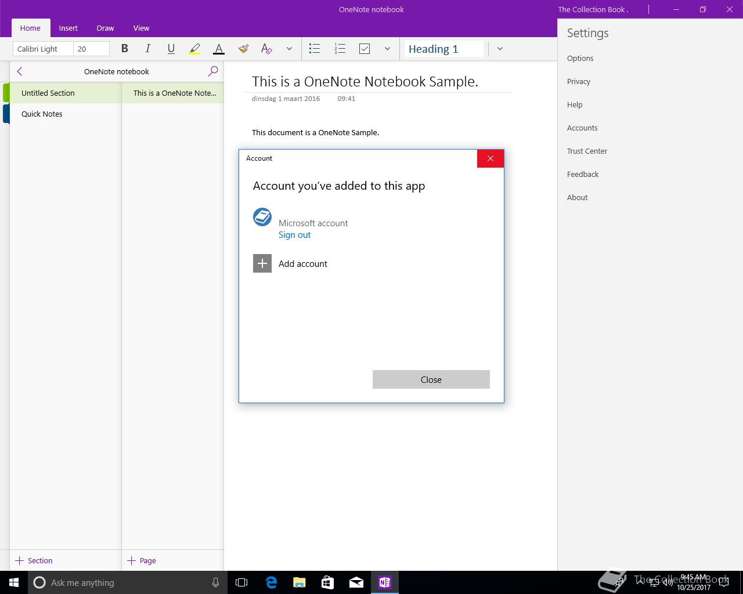Select the Quick Notes section

66,114
